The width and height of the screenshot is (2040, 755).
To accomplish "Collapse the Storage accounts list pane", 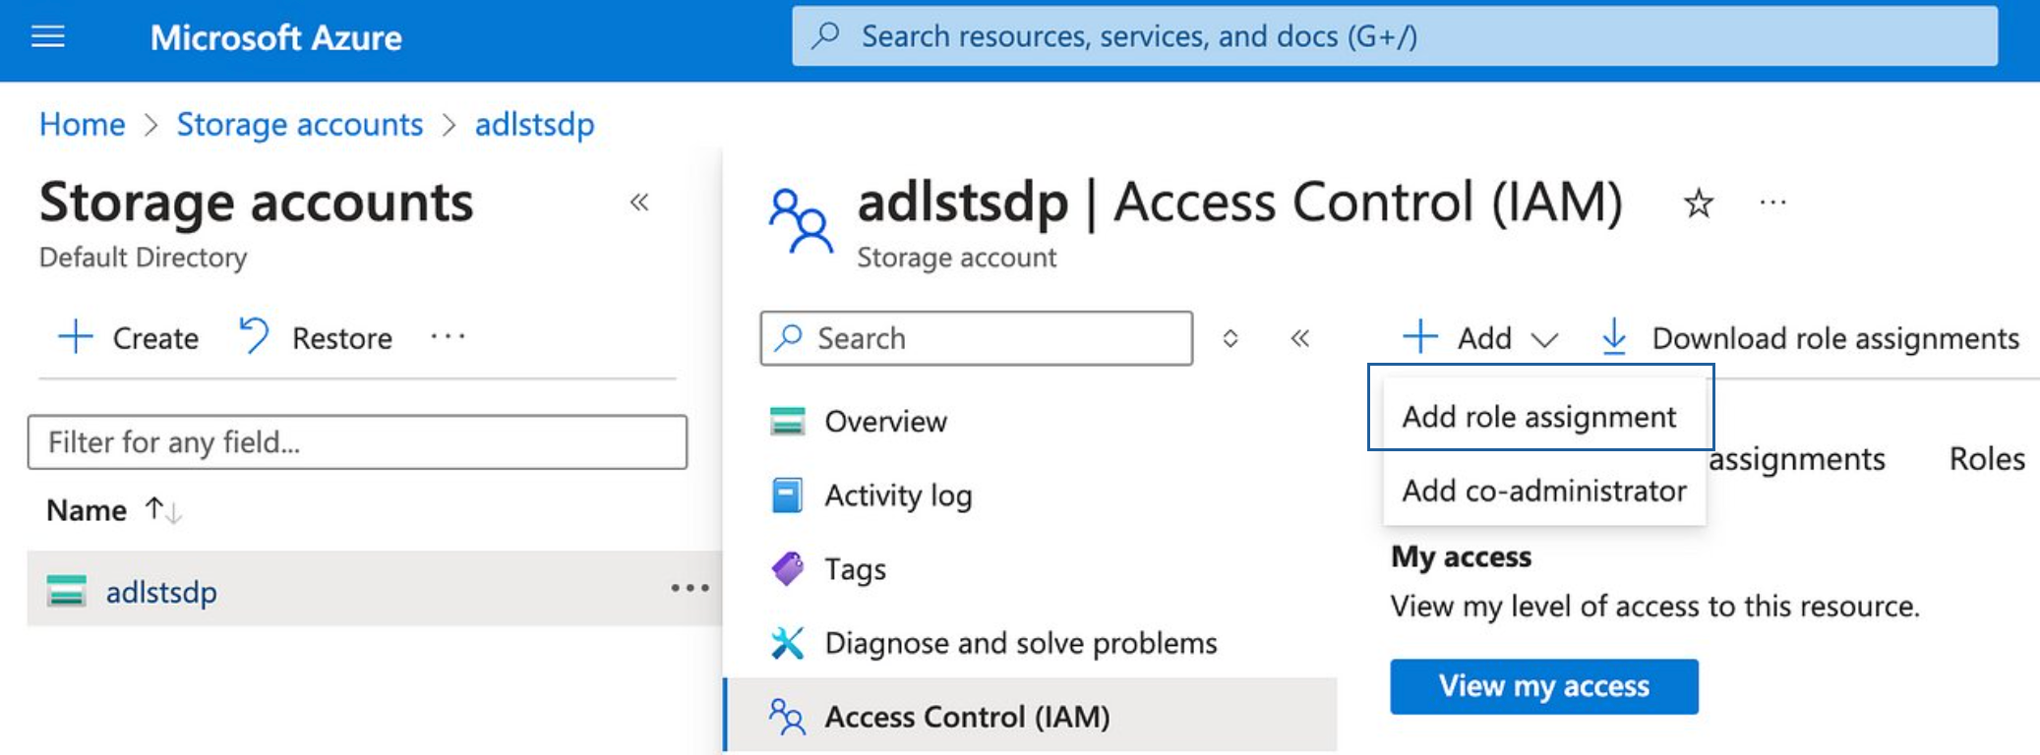I will [x=639, y=203].
